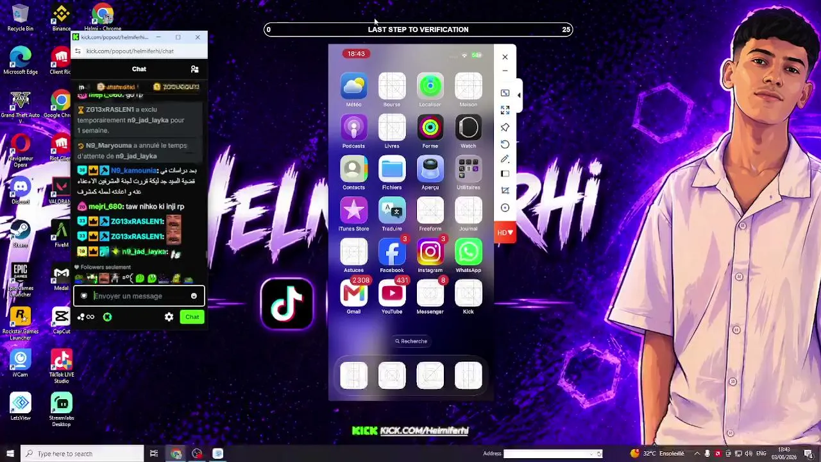The height and width of the screenshot is (462, 821).
Task: Open the weather widget in the taskbar
Action: (x=657, y=454)
